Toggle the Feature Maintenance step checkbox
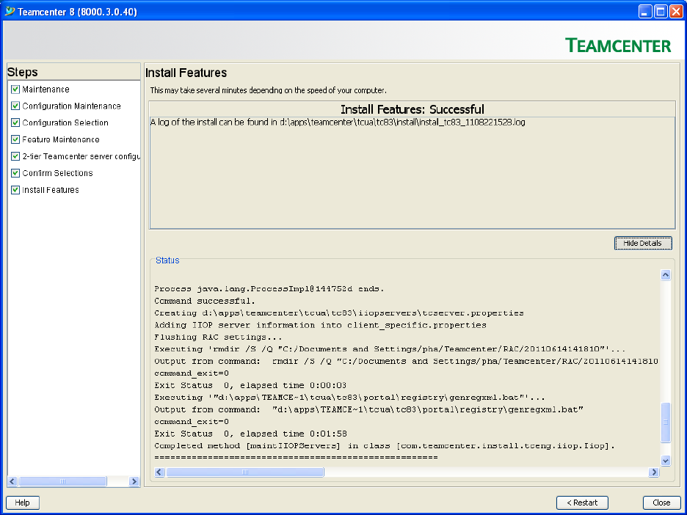687x515 pixels. (15, 139)
